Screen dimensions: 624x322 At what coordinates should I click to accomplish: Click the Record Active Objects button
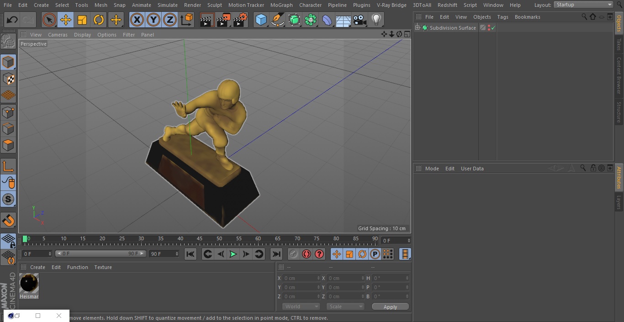point(293,254)
